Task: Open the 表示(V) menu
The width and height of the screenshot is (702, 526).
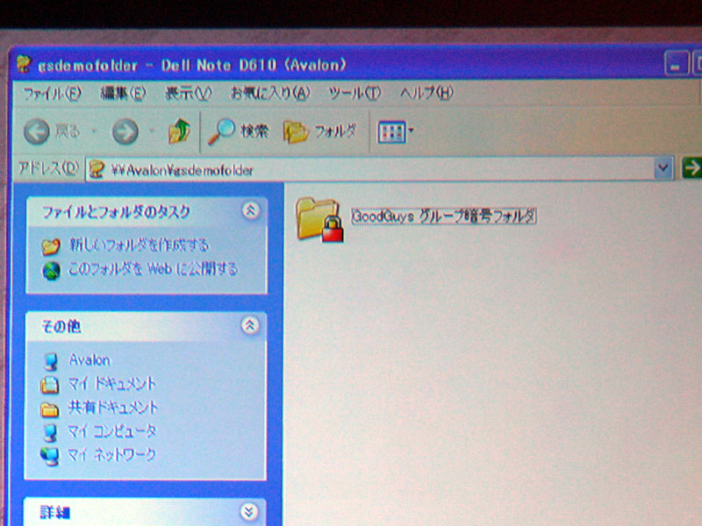Action: (188, 93)
